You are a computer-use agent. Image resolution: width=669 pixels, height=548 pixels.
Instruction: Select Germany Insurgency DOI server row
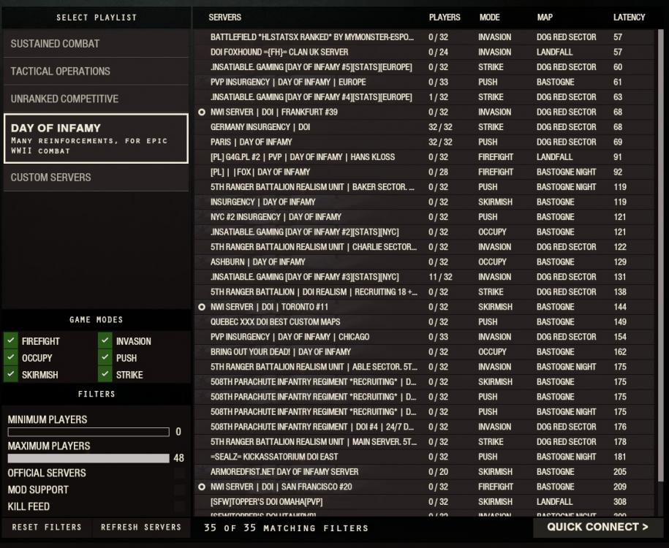425,127
